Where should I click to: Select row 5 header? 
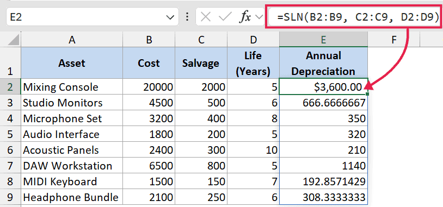(10, 134)
